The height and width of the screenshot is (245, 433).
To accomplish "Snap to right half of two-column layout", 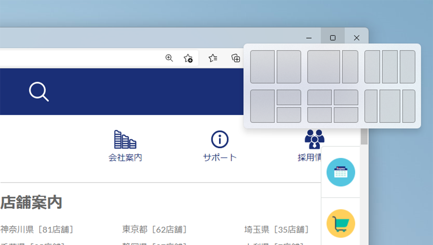I will (x=289, y=67).
